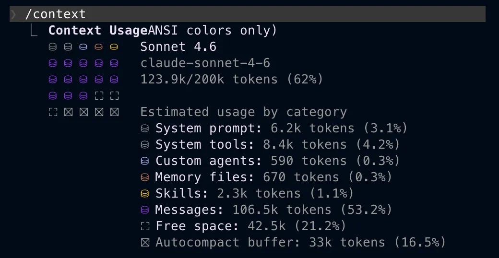Click the 'ANSI colors only)' text
The image size is (499, 258).
pyautogui.click(x=213, y=31)
